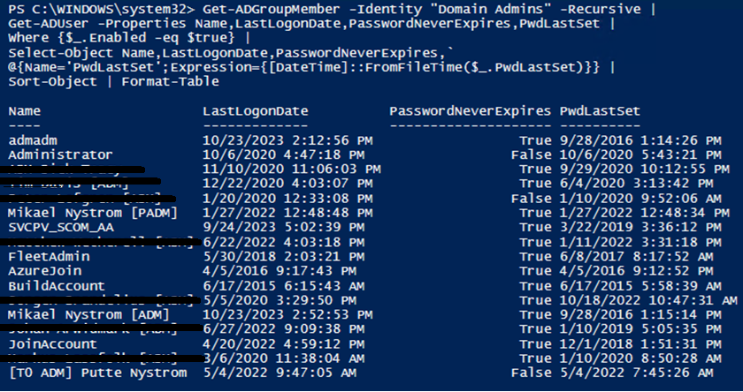Select the Mikael Nystrom [PADM] row name

coord(93,213)
